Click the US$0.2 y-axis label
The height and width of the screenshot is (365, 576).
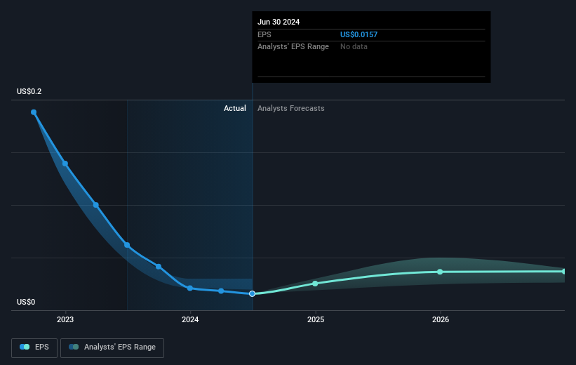[x=29, y=91]
